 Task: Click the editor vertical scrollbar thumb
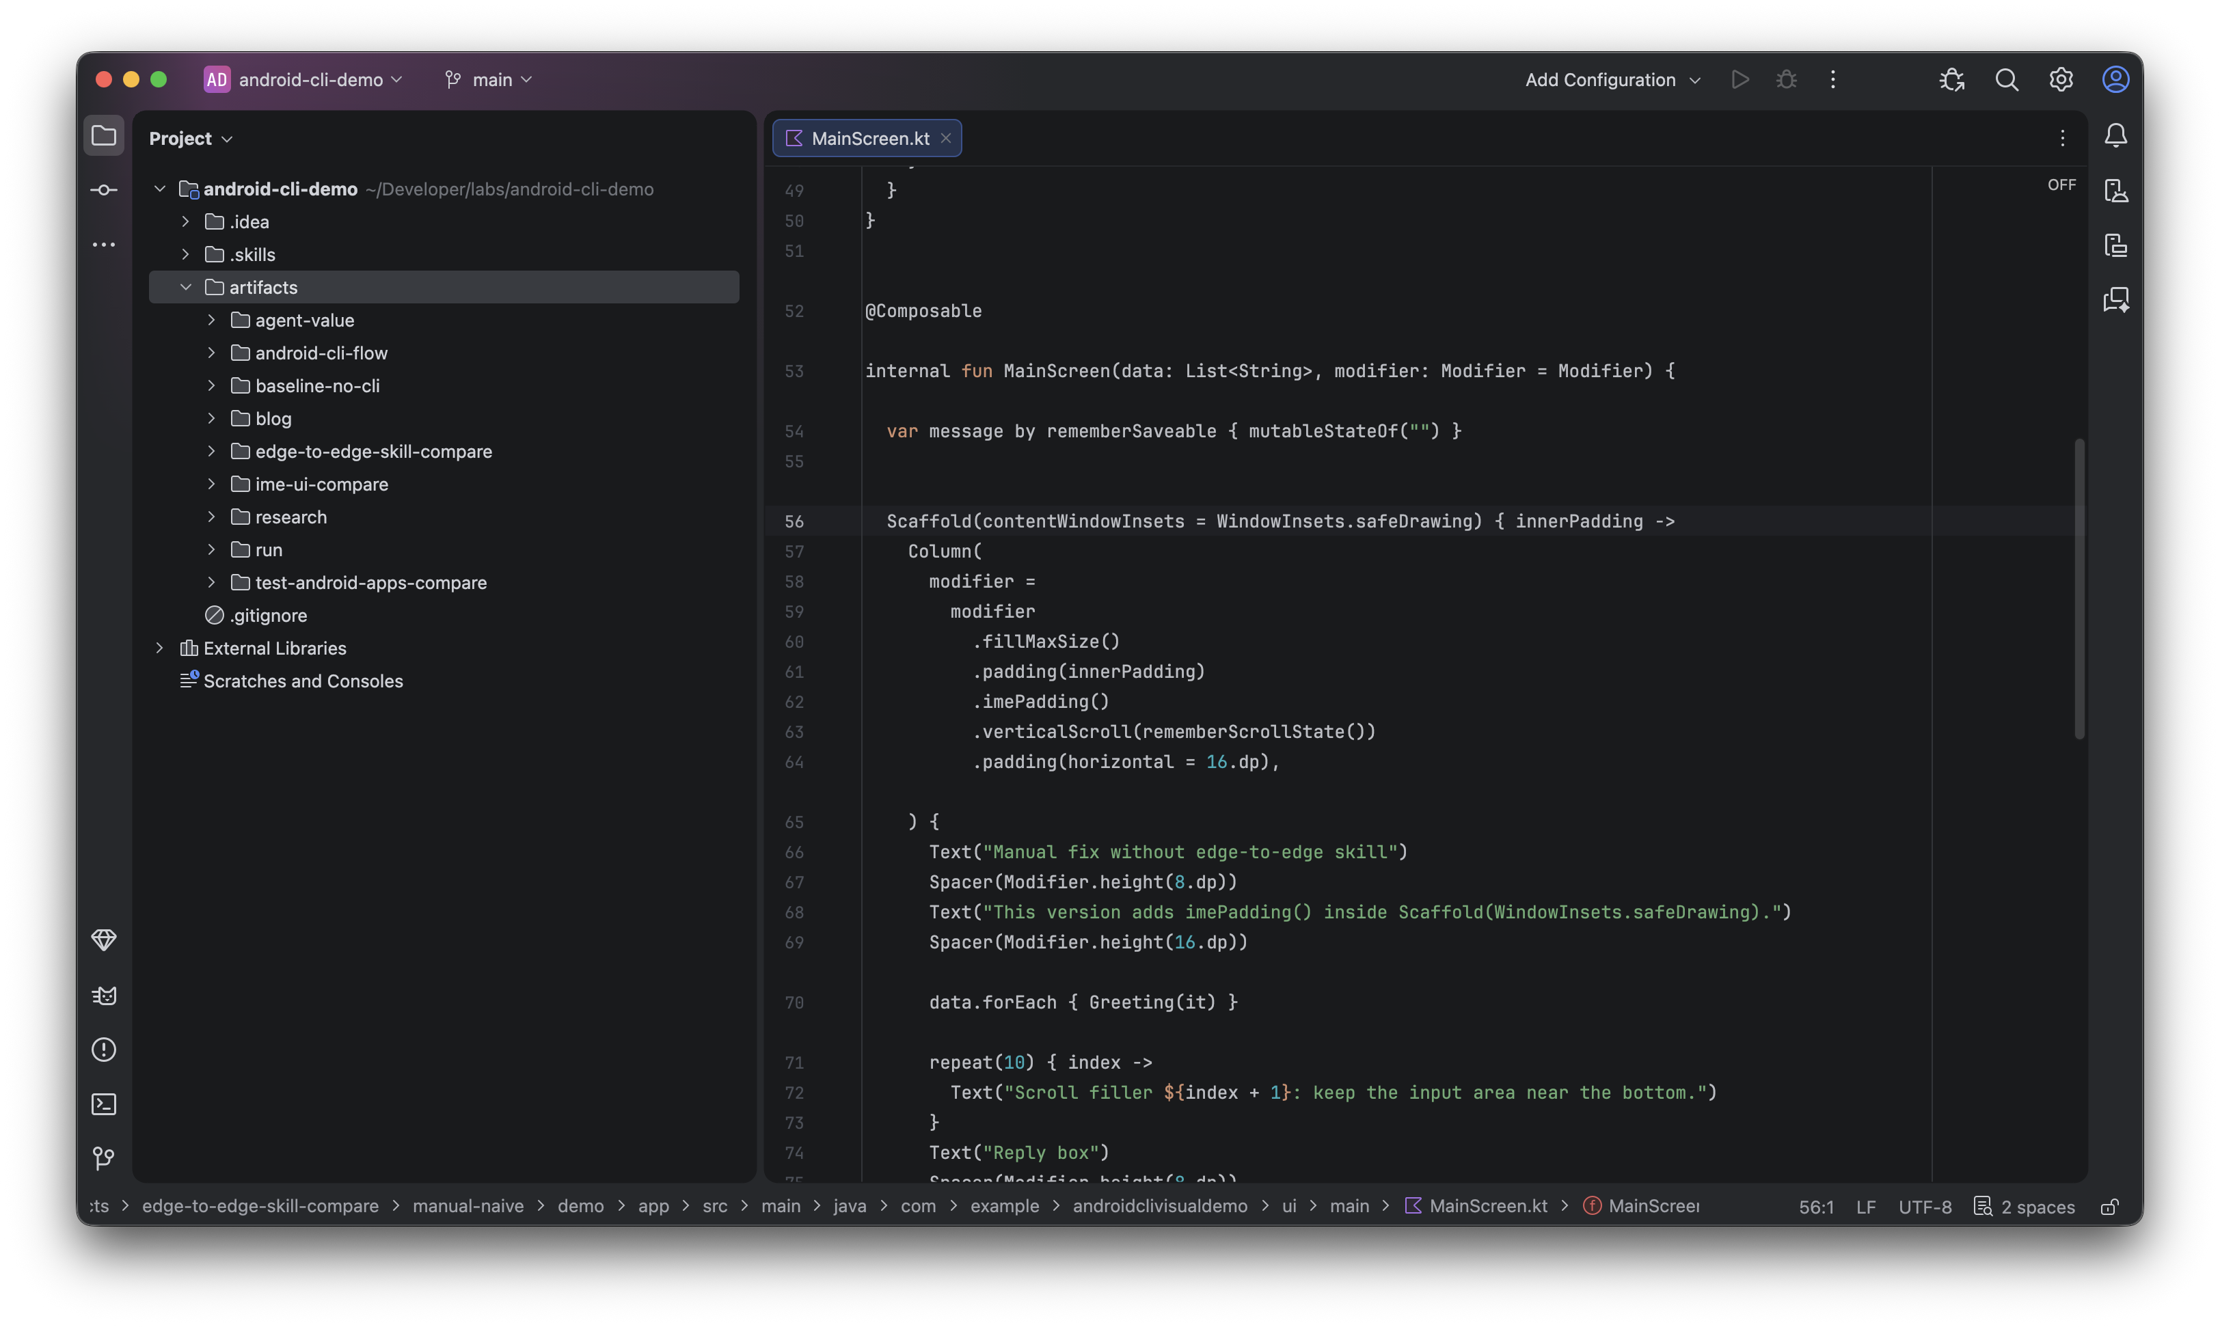(x=2079, y=588)
